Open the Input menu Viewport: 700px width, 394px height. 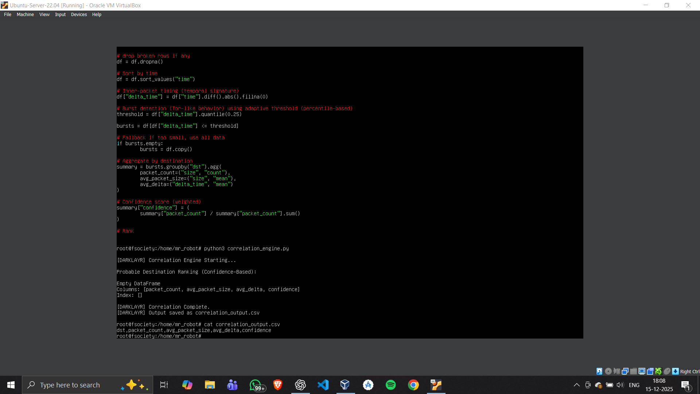tap(61, 15)
